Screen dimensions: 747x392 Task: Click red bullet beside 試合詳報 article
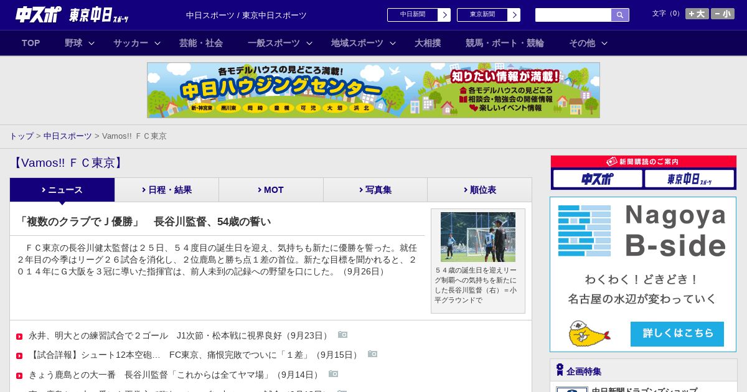pyautogui.click(x=19, y=356)
